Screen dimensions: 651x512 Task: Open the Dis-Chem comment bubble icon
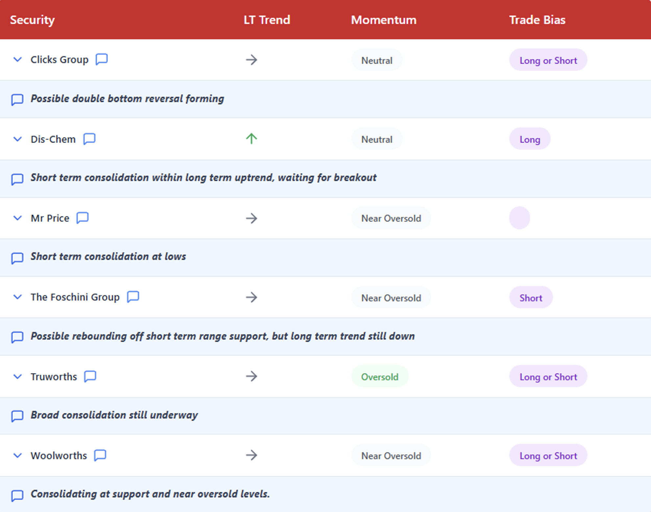tap(89, 139)
